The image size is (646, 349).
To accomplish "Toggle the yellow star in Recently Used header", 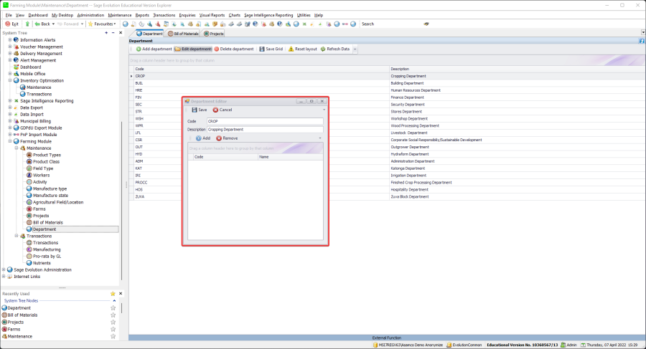I will 113,294.
